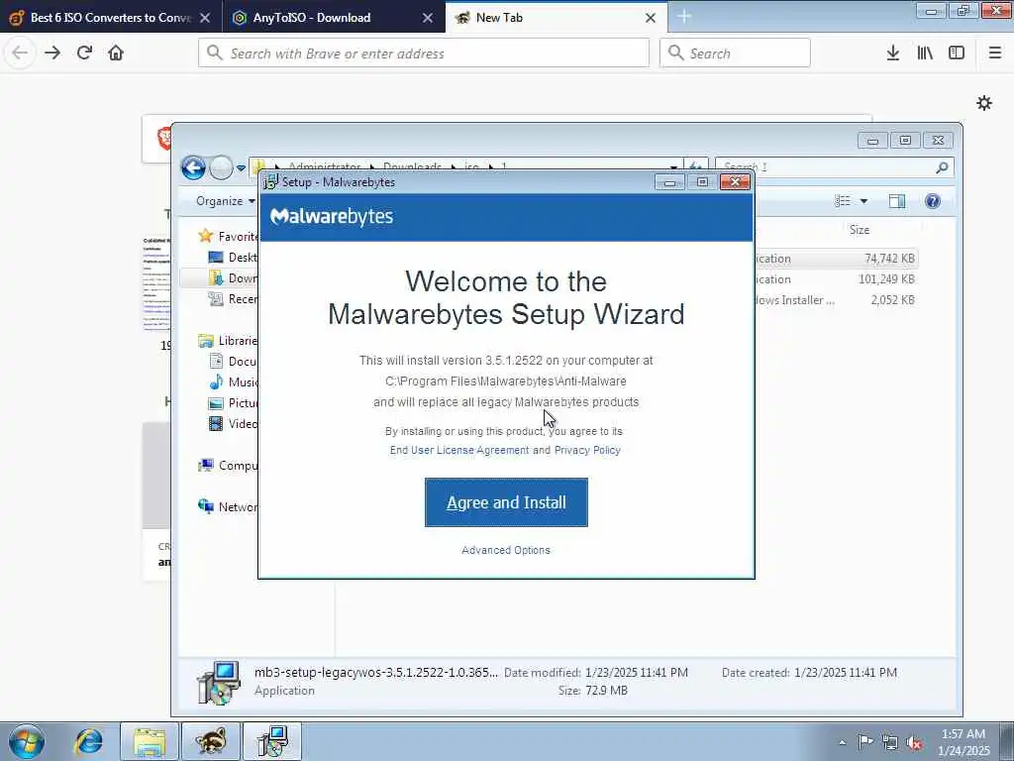The width and height of the screenshot is (1014, 761).
Task: Open Documents library in sidebar
Action: tap(233, 361)
